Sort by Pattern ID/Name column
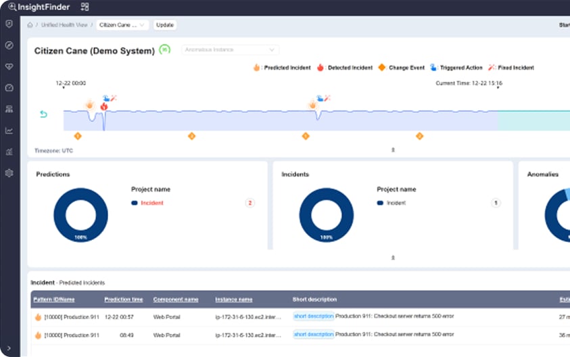The height and width of the screenshot is (357, 570). pos(54,300)
